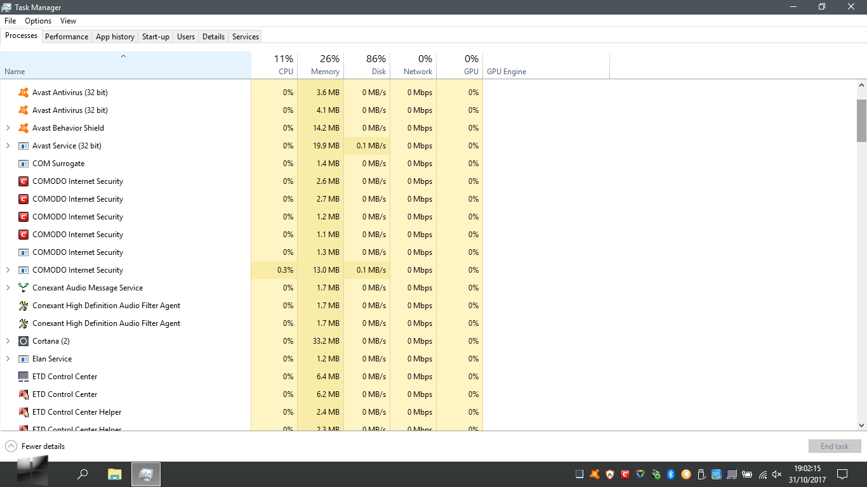Expand the Cortana (2) process group
The width and height of the screenshot is (867, 487).
pyautogui.click(x=8, y=341)
